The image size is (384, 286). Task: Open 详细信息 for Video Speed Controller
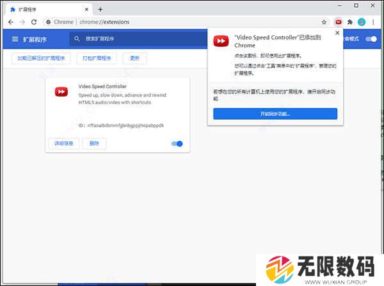point(63,143)
